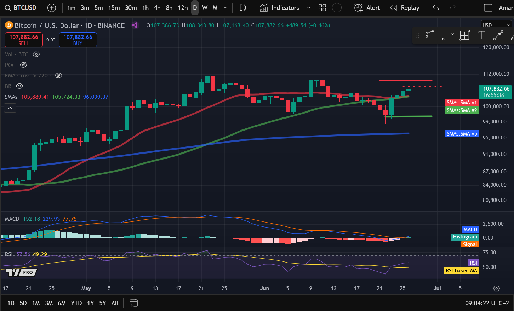The width and height of the screenshot is (514, 311).
Task: Select the second horizontal lines drawing tool
Action: click(x=448, y=35)
